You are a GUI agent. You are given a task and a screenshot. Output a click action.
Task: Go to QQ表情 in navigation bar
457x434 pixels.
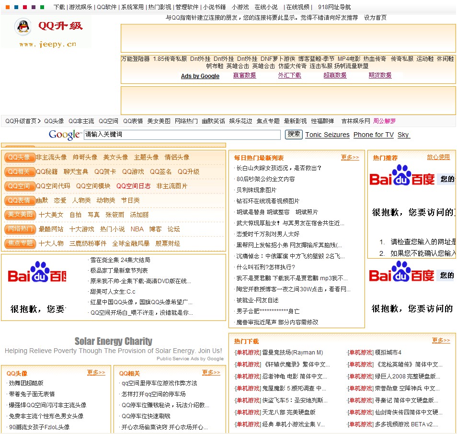click(x=133, y=121)
